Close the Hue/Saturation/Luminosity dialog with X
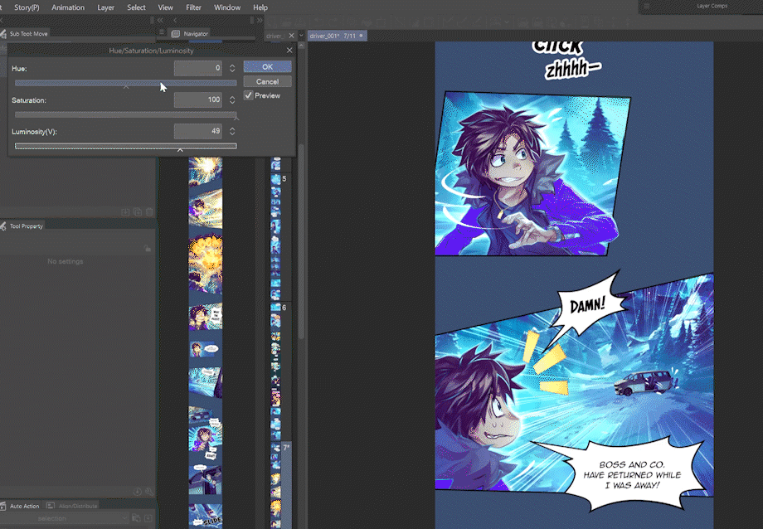 289,50
